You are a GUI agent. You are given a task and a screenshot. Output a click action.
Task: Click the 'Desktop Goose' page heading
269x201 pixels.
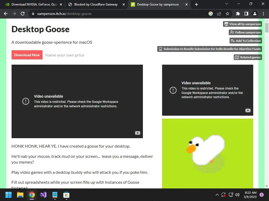coord(40,29)
